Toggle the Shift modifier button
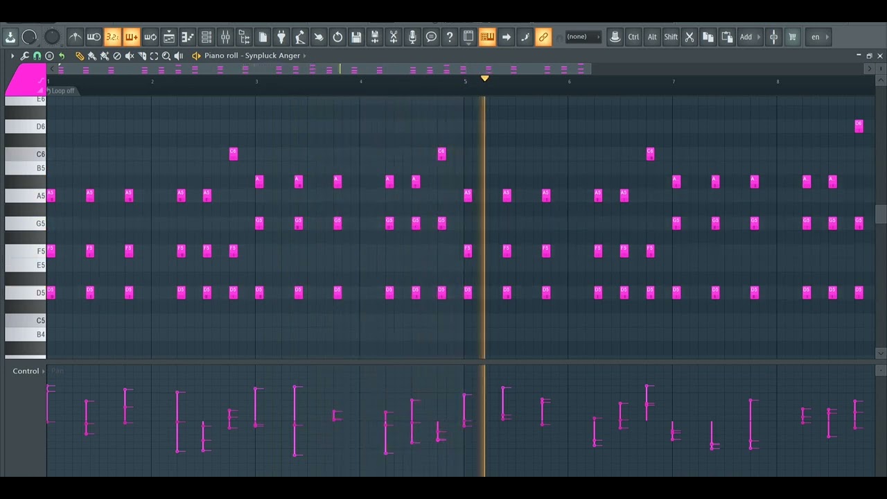 point(671,37)
